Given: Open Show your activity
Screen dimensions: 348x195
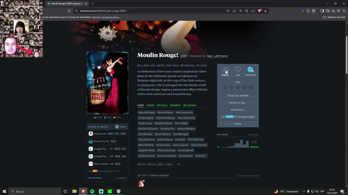Looking at the screenshot, I should coord(238,96).
